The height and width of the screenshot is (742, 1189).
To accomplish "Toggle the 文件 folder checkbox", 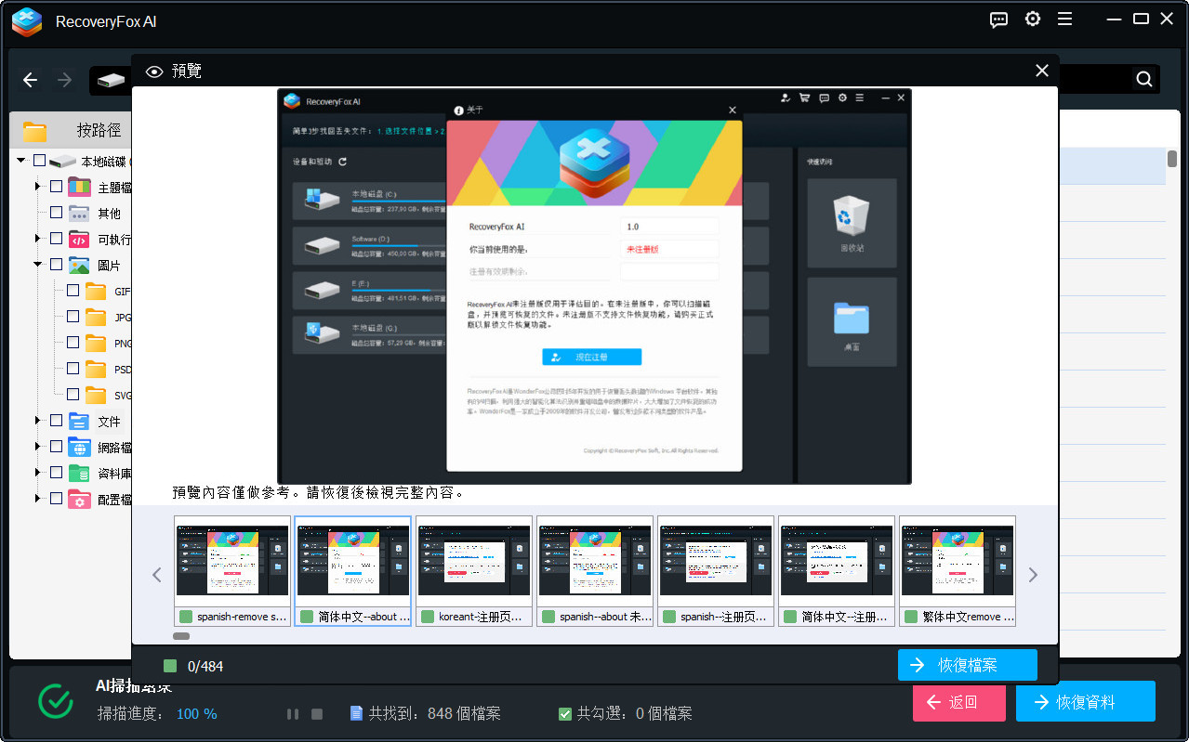I will click(x=56, y=421).
